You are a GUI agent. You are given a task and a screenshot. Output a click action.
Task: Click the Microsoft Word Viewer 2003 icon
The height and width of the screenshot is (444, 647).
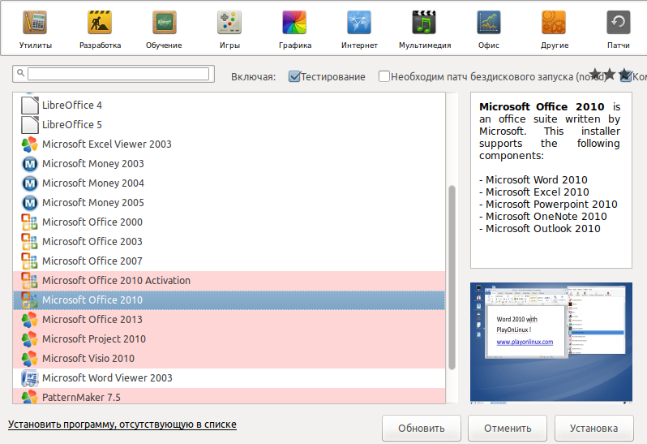coord(30,378)
